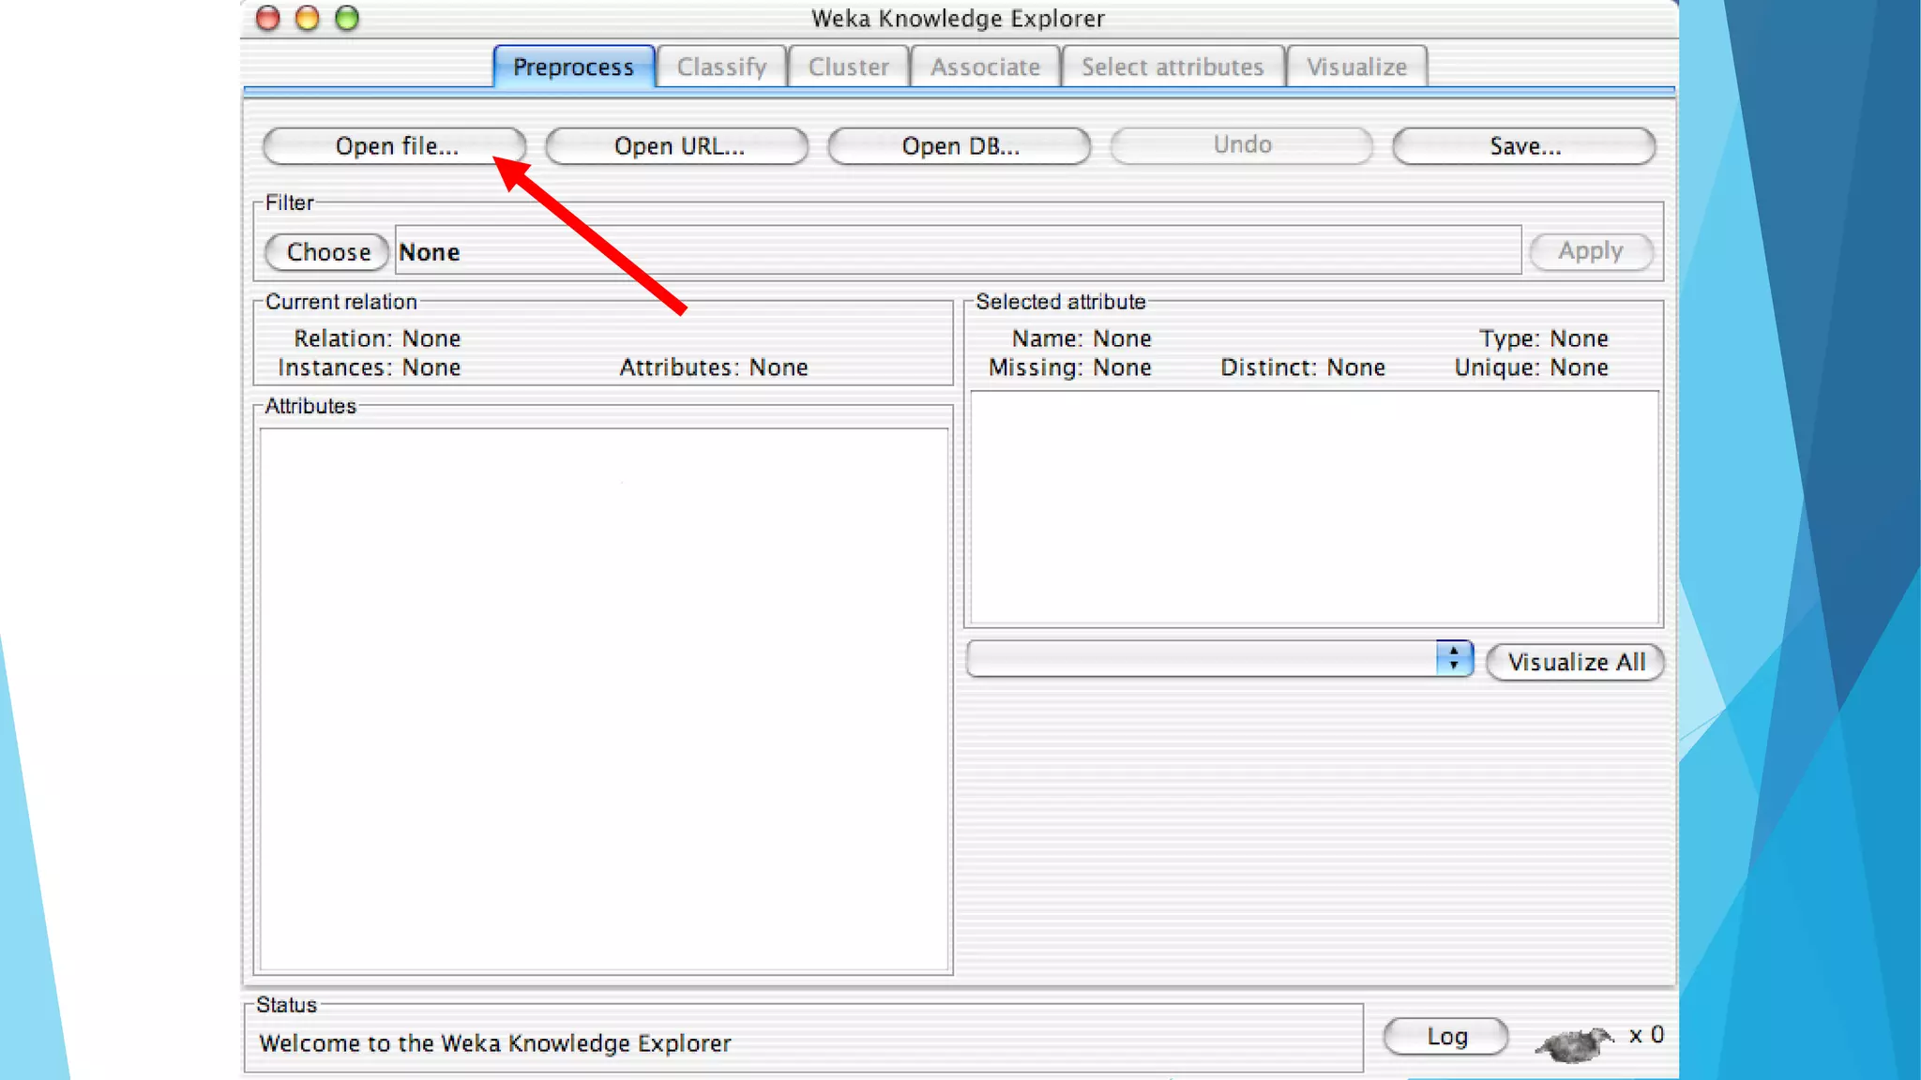Click the Weka bird status icon
The height and width of the screenshot is (1080, 1921).
point(1574,1042)
